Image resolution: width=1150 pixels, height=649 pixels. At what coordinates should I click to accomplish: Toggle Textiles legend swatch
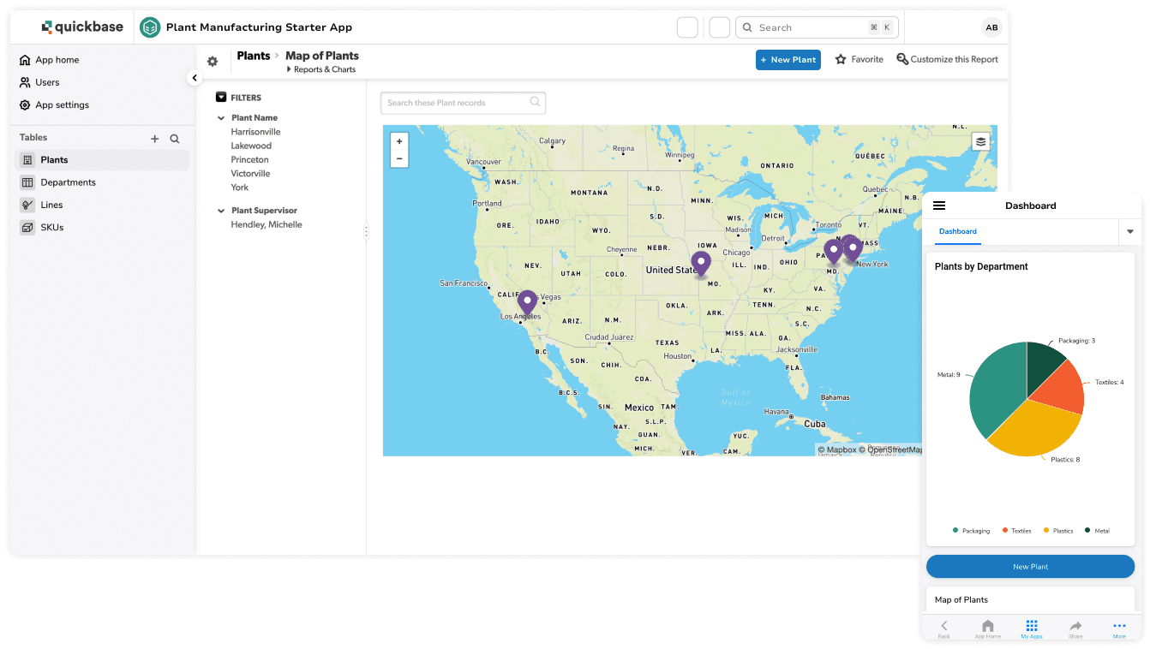click(x=1005, y=531)
